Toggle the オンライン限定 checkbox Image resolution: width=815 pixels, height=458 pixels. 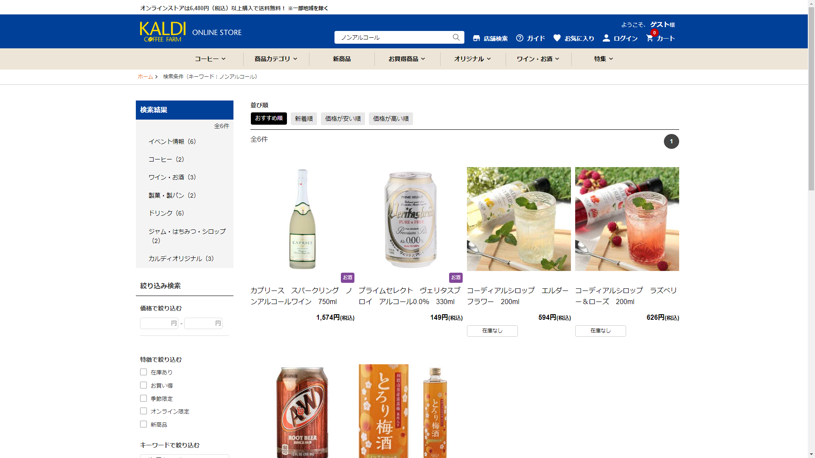pos(143,411)
